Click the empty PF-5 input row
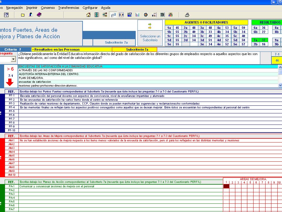This screenshot has height=212, width=282. 150,111
